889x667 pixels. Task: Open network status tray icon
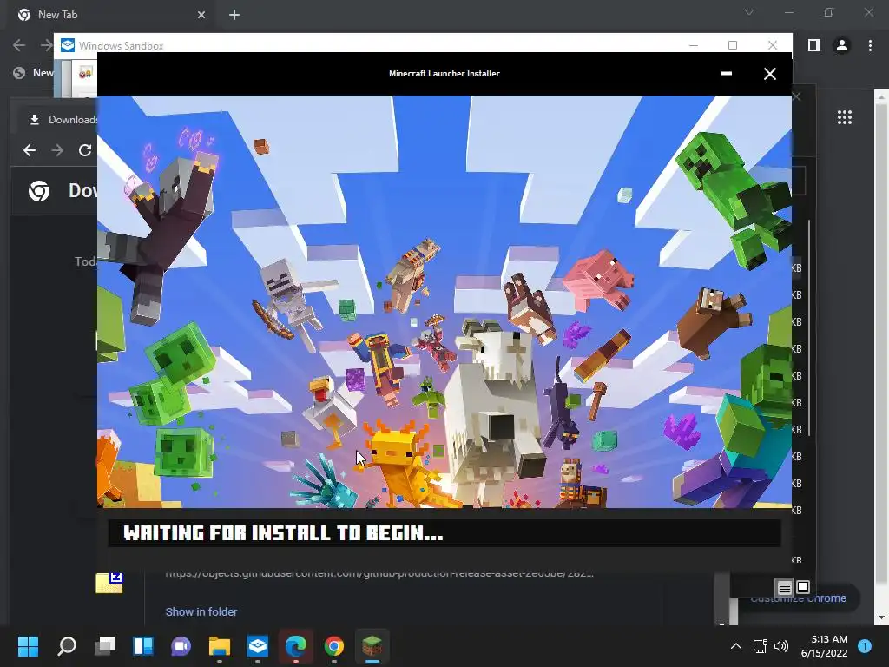pos(760,646)
